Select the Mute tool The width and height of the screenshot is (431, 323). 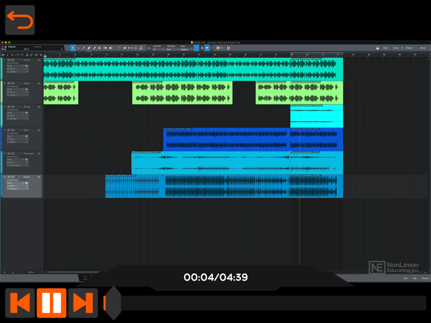click(x=100, y=48)
